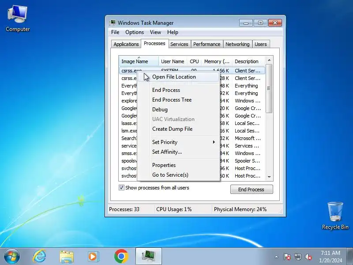Select Create Dump File
This screenshot has height=265, width=353.
pyautogui.click(x=178, y=129)
